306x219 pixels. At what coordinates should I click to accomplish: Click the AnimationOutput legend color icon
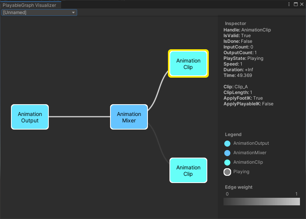point(227,144)
